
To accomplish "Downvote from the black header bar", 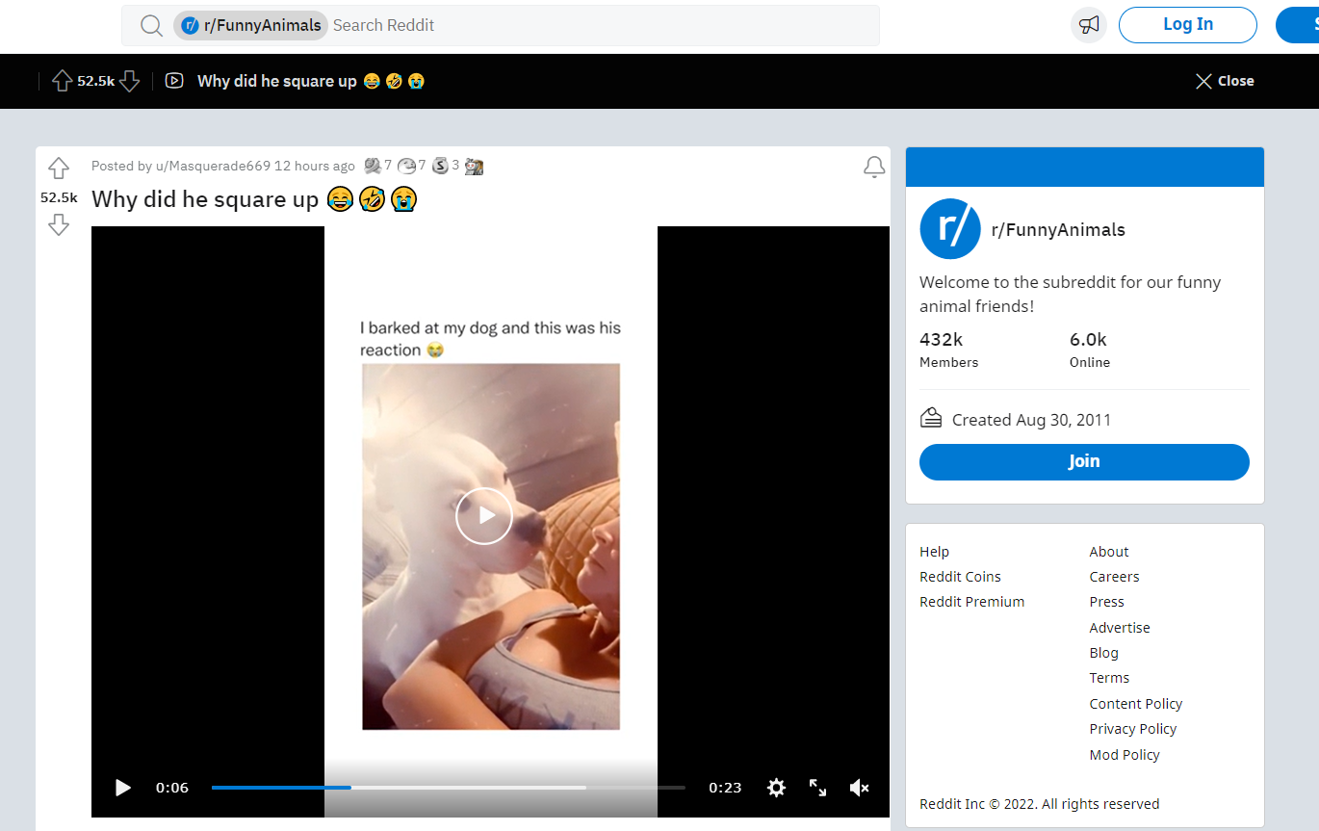I will pyautogui.click(x=129, y=81).
